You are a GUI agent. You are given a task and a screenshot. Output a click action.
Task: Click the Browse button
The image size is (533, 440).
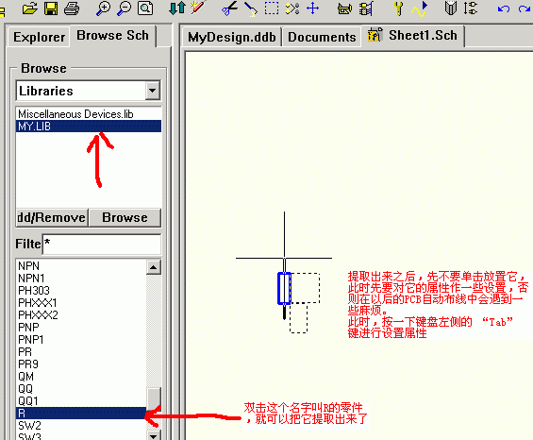point(125,217)
